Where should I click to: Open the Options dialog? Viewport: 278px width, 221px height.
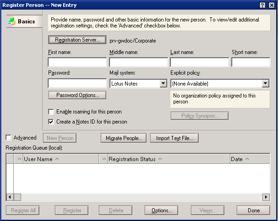(x=161, y=210)
